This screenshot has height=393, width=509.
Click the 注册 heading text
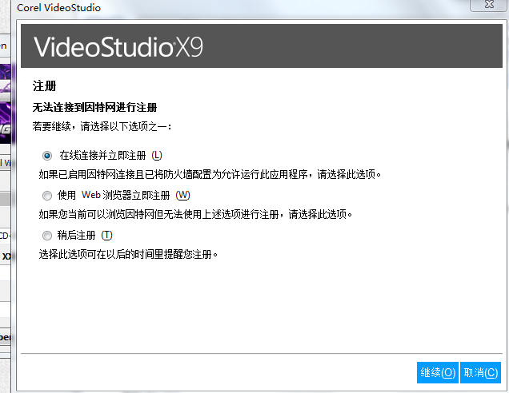45,86
